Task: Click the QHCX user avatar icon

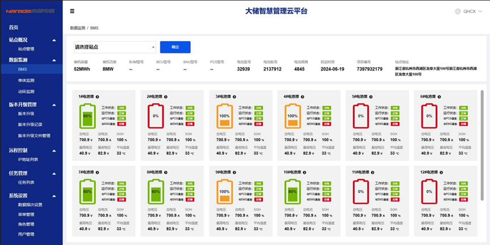Action: click(x=458, y=11)
